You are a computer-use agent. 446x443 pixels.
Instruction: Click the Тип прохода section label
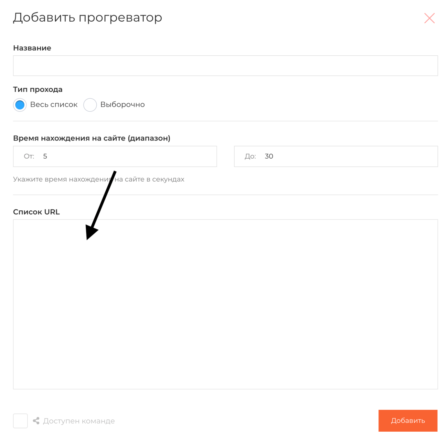(38, 89)
